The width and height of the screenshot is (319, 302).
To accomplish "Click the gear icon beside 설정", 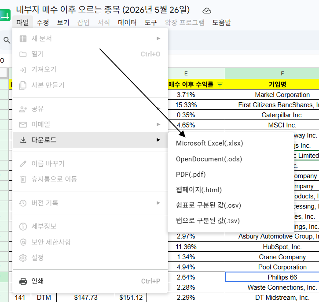I will 23,258.
